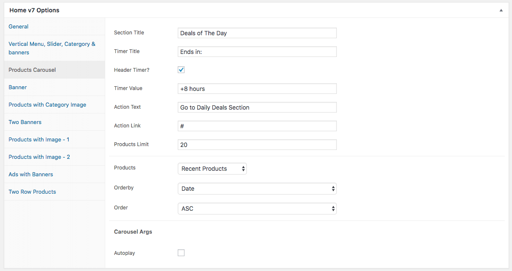Image resolution: width=512 pixels, height=271 pixels.
Task: Click the Timer Title label
Action: coord(127,51)
